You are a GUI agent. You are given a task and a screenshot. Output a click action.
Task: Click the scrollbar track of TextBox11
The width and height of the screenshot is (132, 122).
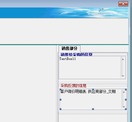[x=123, y=68]
